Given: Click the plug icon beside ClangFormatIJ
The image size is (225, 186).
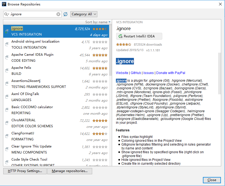Looking at the screenshot, I should point(7,136).
